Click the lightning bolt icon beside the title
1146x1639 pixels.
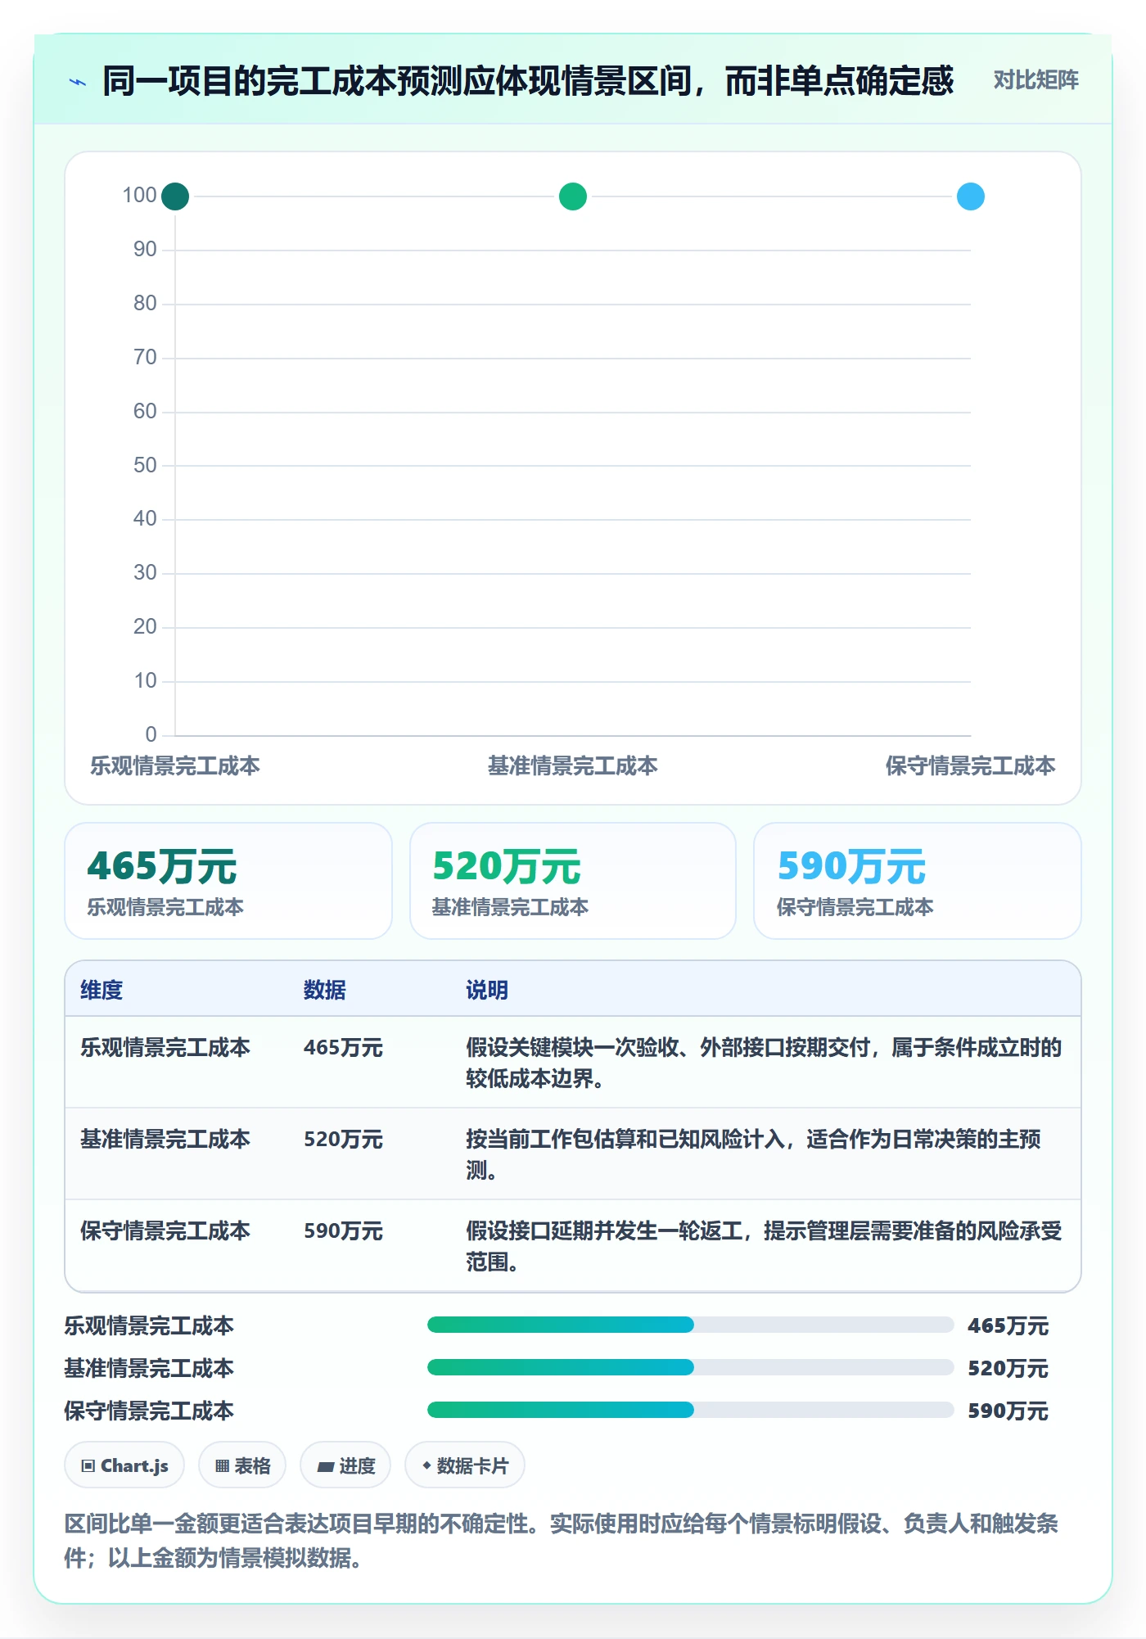click(78, 82)
